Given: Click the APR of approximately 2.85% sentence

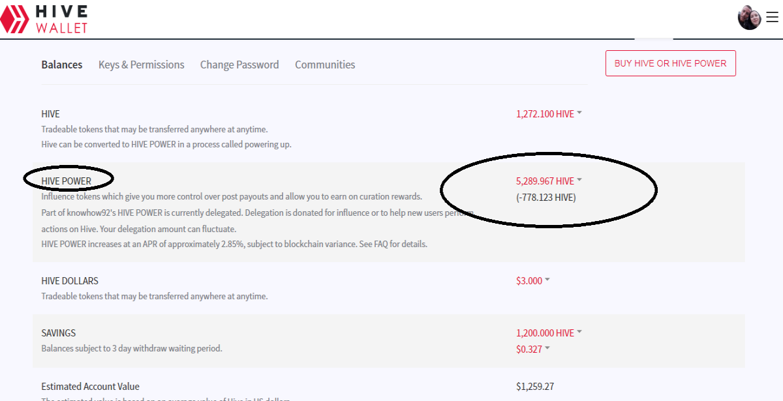Looking at the screenshot, I should pos(234,244).
